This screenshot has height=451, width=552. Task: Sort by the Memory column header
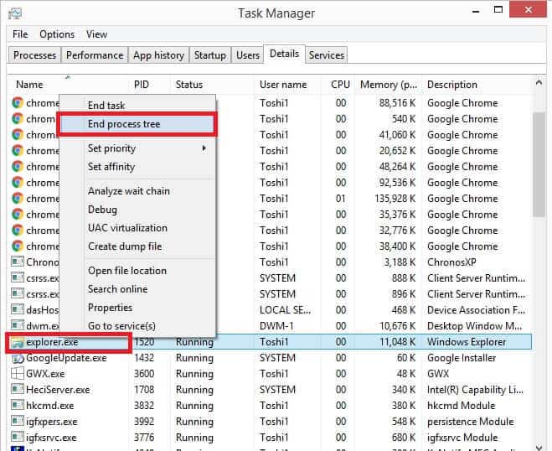pos(388,85)
